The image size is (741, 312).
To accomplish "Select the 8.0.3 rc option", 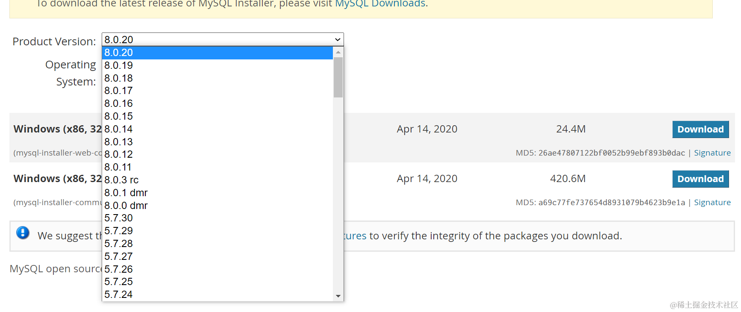I will [218, 180].
